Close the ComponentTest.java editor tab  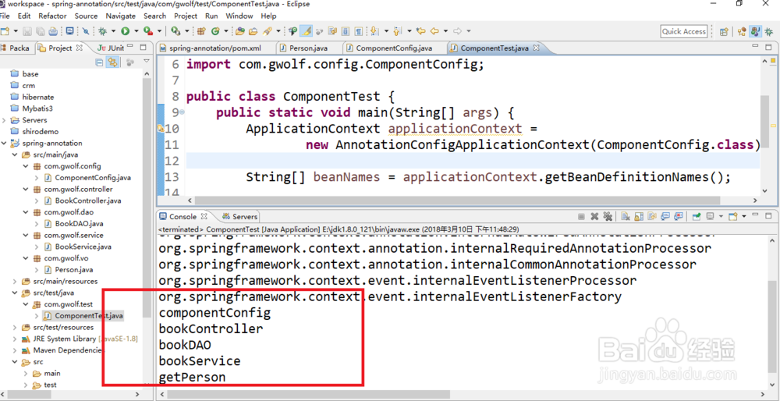point(537,48)
